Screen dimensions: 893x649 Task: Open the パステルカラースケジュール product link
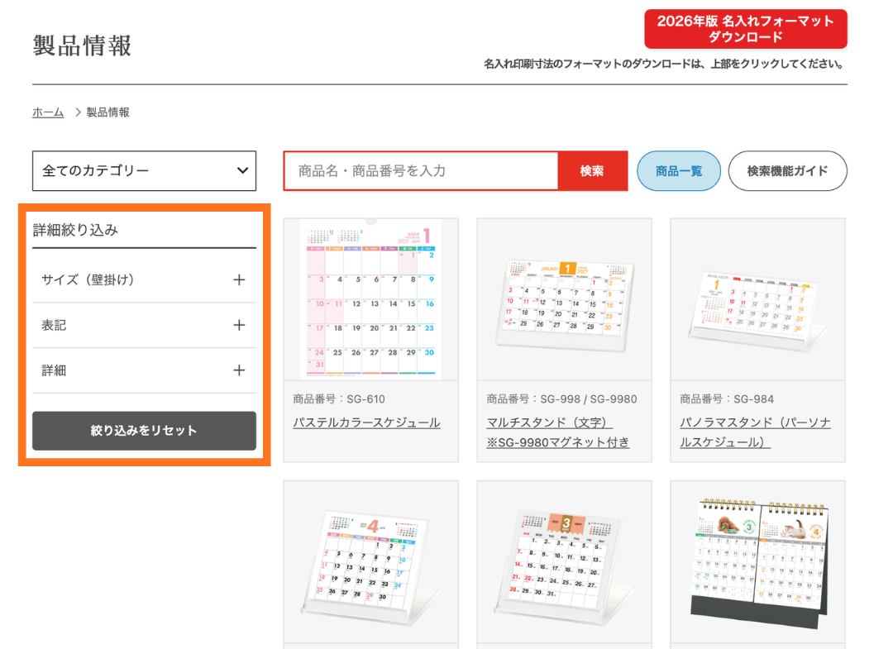[x=366, y=422]
